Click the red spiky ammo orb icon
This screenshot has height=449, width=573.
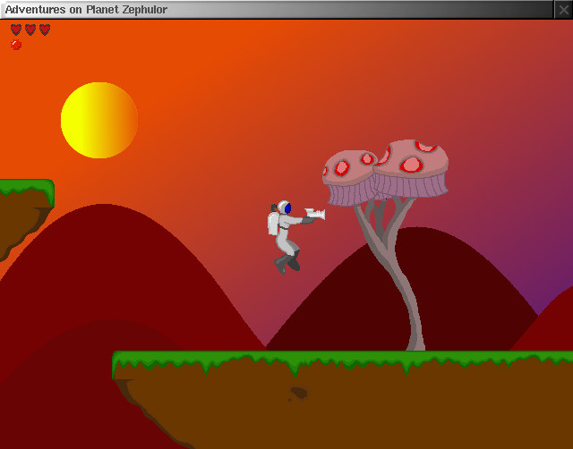[16, 45]
